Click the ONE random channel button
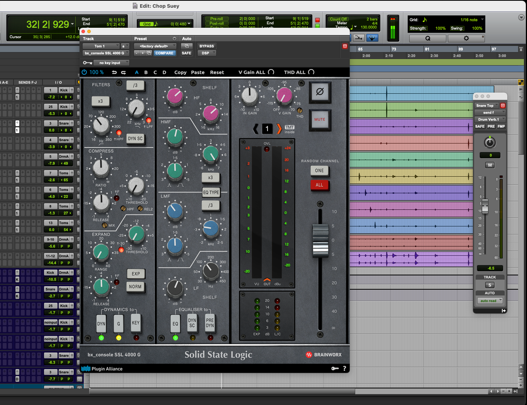This screenshot has height=405, width=527. coord(319,170)
